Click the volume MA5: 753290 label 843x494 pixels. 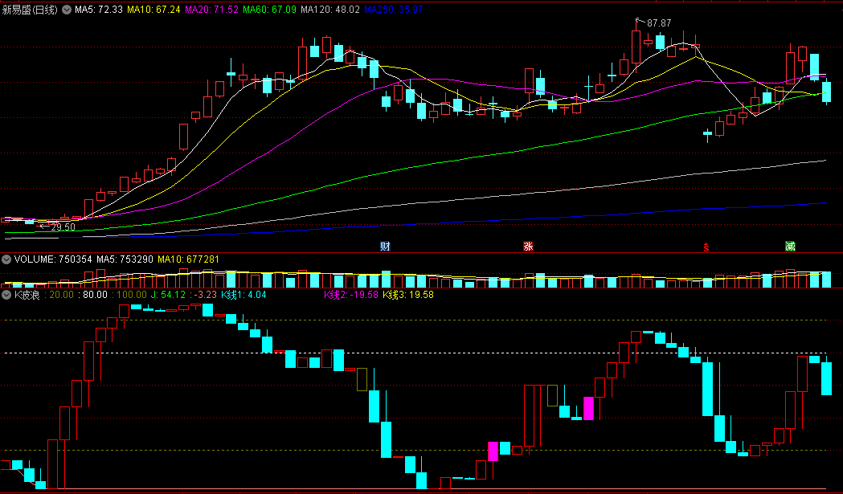coord(125,259)
